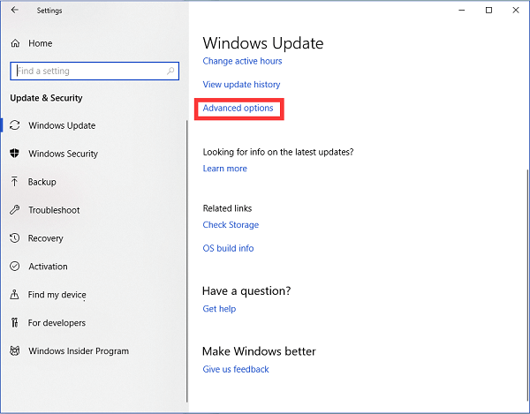Minimize the Settings window

coord(462,10)
